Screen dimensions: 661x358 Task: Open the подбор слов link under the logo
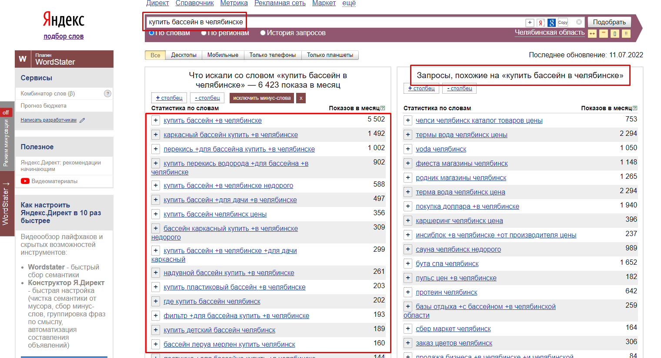pos(63,36)
